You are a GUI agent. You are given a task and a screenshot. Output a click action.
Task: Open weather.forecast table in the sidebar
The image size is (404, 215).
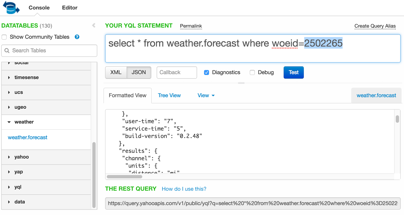click(28, 138)
